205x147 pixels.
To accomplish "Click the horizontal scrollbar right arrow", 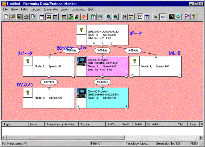I will point(201,138).
